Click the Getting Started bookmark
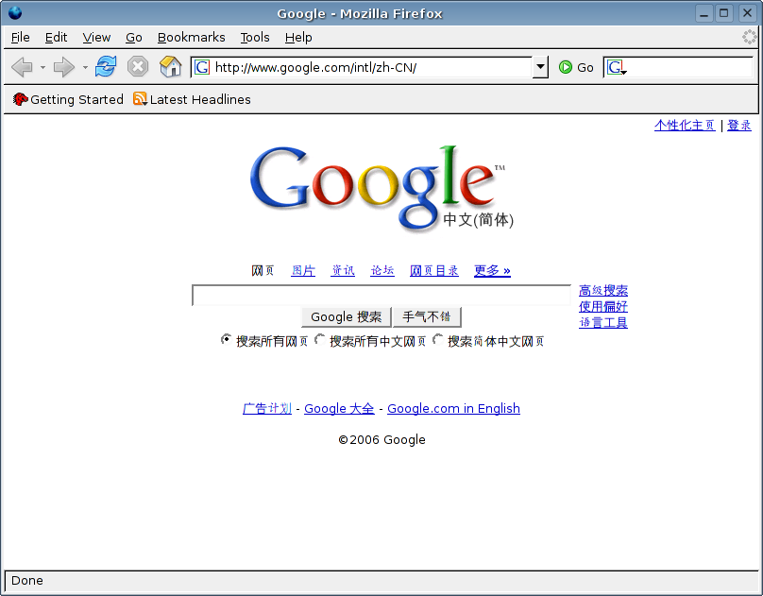The height and width of the screenshot is (596, 763). click(x=68, y=99)
